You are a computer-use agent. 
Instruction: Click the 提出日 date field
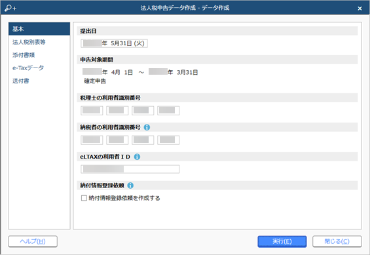pos(114,43)
